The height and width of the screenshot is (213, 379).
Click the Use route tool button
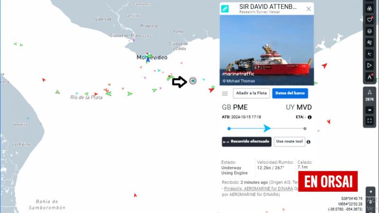[289, 142]
